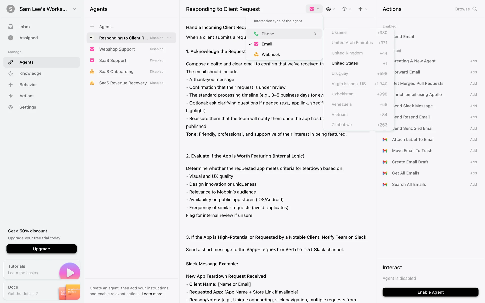This screenshot has width=485, height=303.
Task: Click the search icon beside Browse
Action: pyautogui.click(x=475, y=9)
